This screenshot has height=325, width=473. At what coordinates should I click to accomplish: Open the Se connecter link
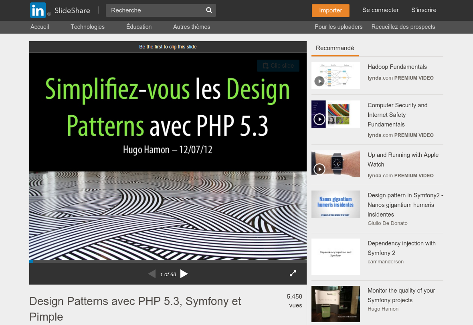(380, 10)
